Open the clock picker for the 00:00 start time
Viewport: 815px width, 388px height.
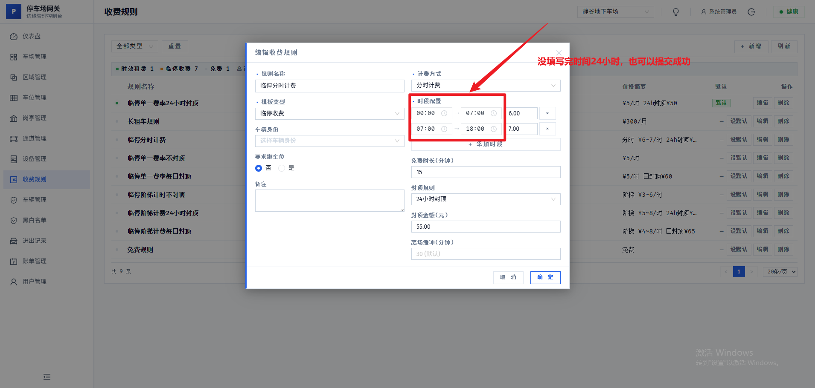pos(445,113)
